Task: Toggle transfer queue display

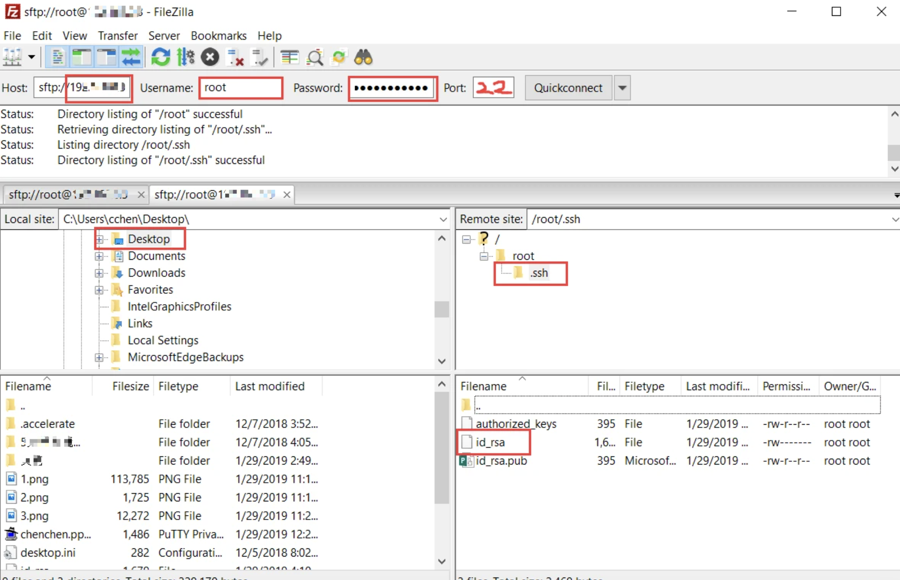Action: (131, 58)
